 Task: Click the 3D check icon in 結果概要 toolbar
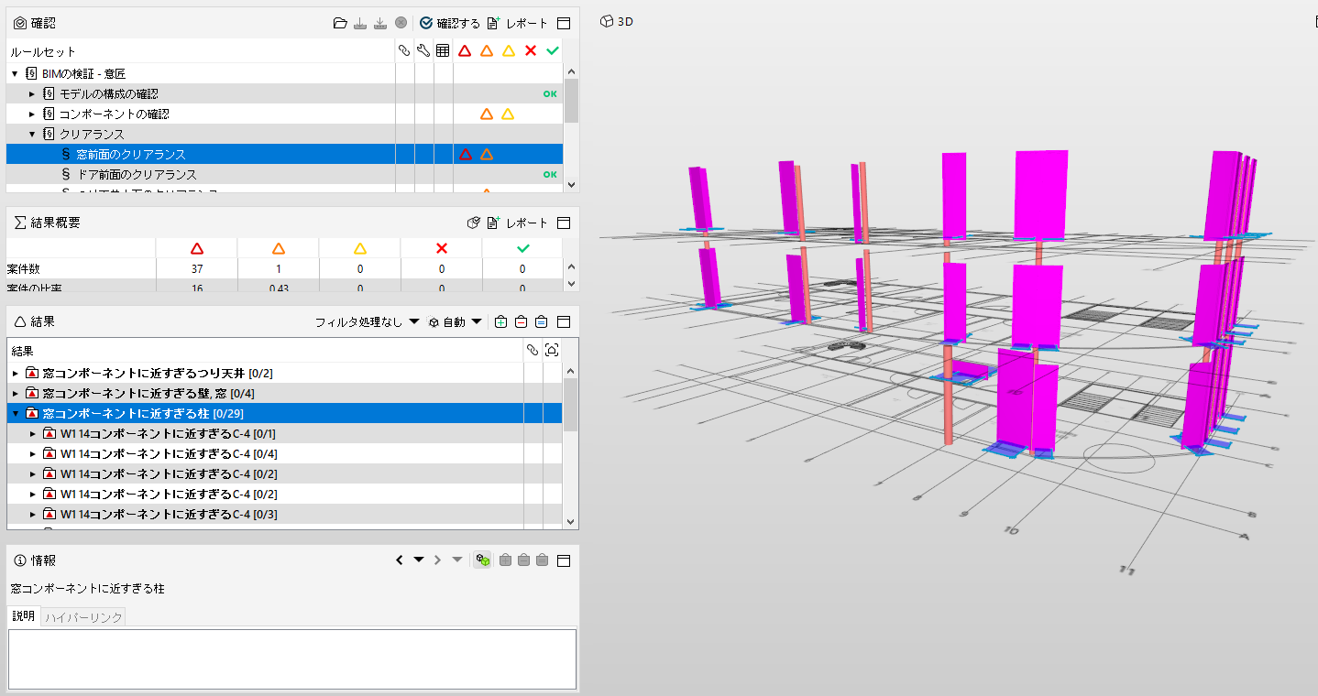pos(474,223)
